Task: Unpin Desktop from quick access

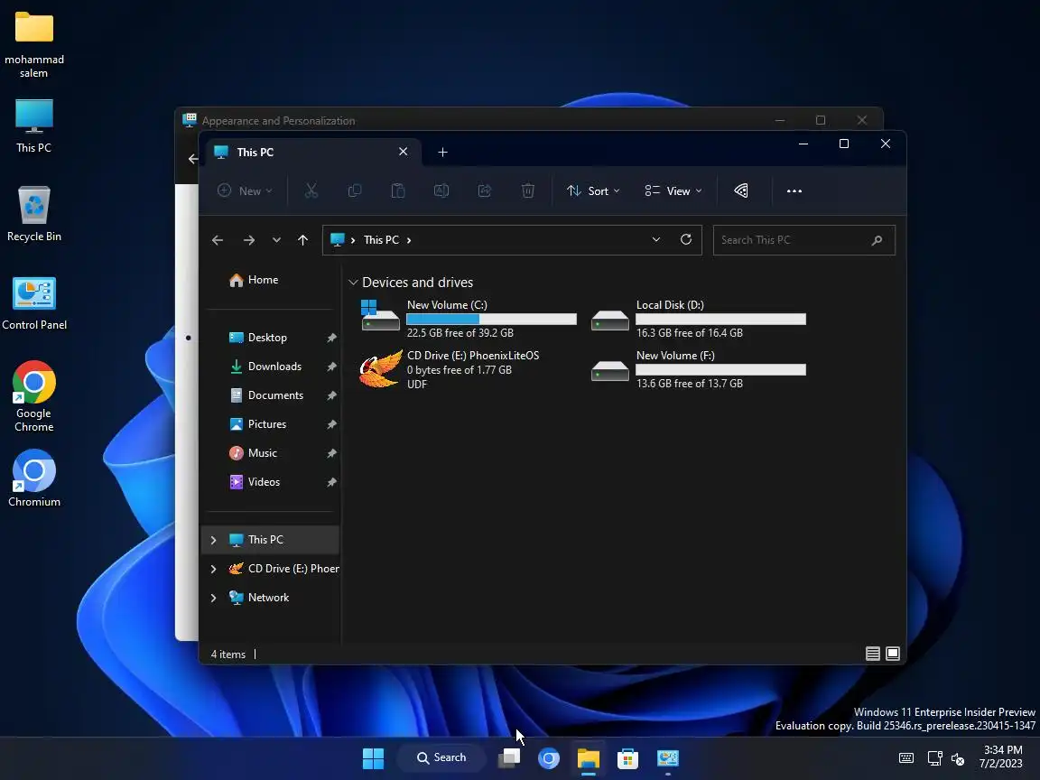Action: pos(331,339)
